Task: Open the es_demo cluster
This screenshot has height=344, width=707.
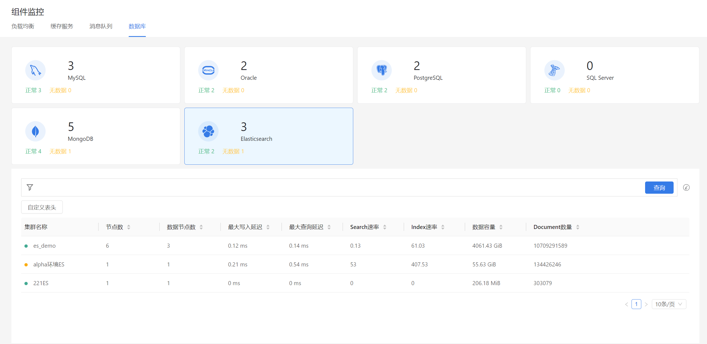Action: [45, 246]
